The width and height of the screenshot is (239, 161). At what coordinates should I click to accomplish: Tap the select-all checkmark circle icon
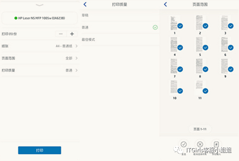pos(184,144)
